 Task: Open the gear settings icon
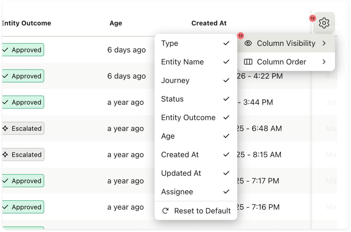click(x=324, y=23)
